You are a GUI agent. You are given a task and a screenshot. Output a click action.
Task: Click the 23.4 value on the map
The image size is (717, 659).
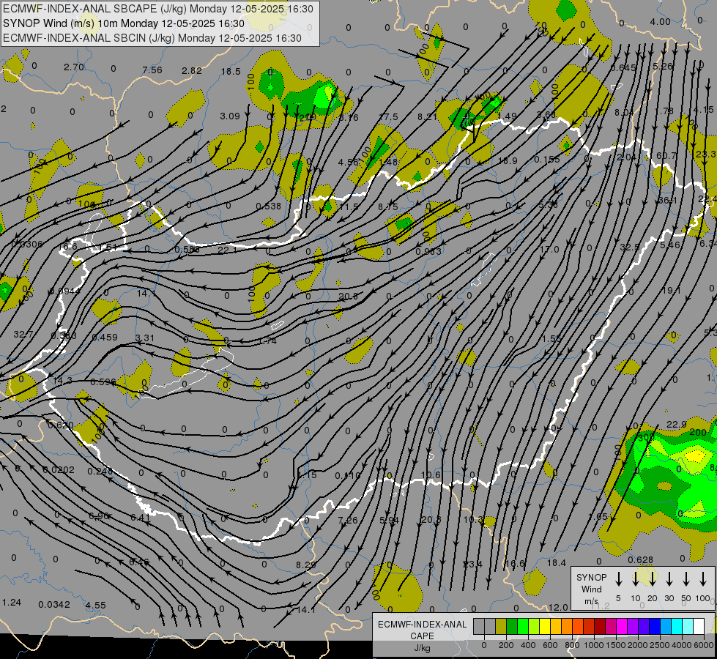pyautogui.click(x=472, y=564)
